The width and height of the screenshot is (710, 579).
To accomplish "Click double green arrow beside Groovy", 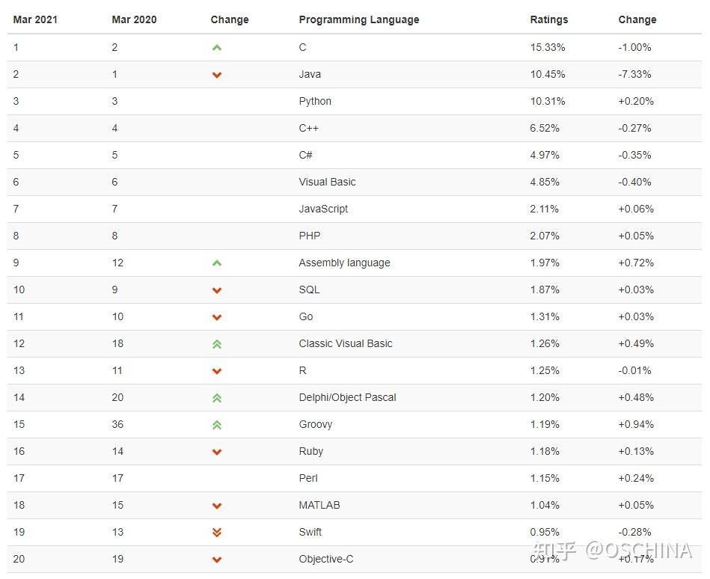I will [217, 425].
